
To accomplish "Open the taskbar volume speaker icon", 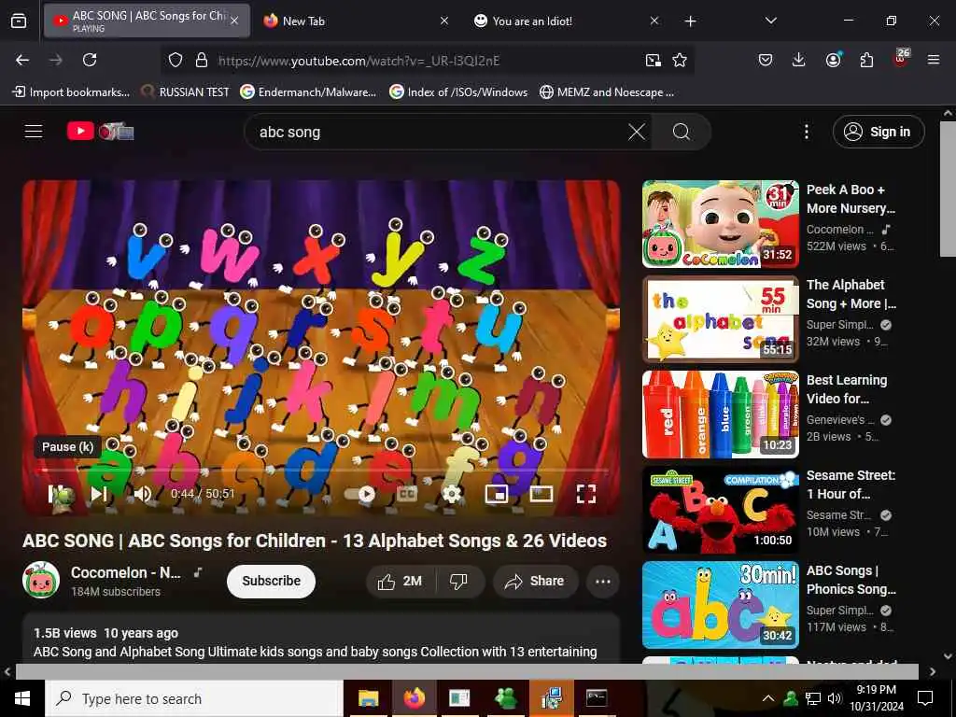I will pyautogui.click(x=835, y=698).
